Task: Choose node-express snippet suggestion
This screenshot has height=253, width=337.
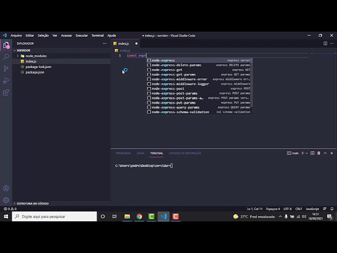Action: (x=199, y=61)
